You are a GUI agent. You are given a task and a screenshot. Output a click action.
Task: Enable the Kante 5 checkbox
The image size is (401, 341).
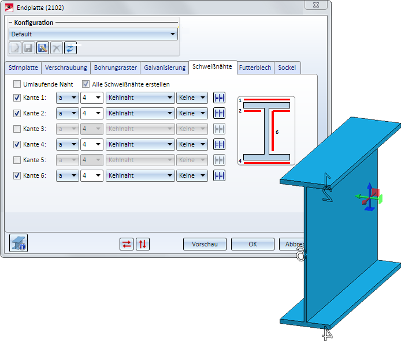tap(17, 160)
